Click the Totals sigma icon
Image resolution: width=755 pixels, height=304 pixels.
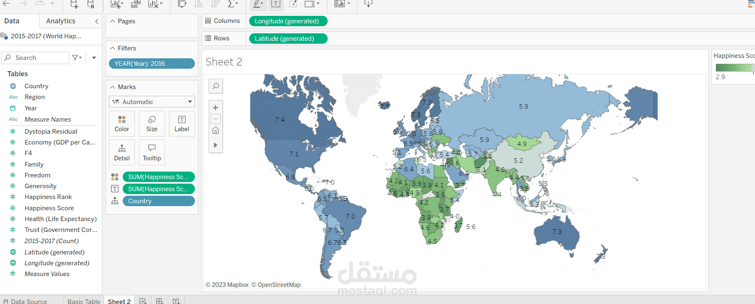point(231,4)
